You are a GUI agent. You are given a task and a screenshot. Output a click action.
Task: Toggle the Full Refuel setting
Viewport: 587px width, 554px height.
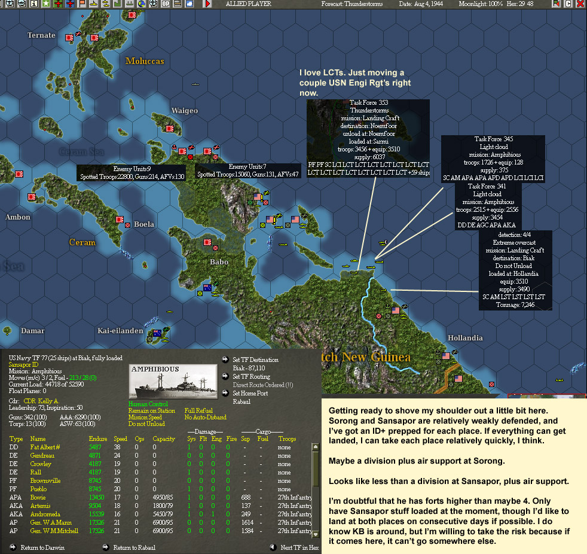click(x=198, y=410)
